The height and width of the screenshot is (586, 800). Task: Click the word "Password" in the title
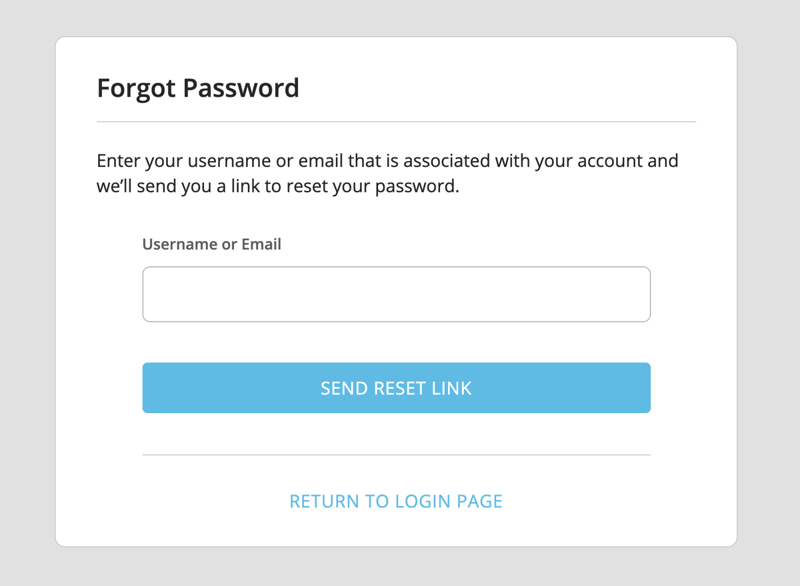pyautogui.click(x=241, y=88)
